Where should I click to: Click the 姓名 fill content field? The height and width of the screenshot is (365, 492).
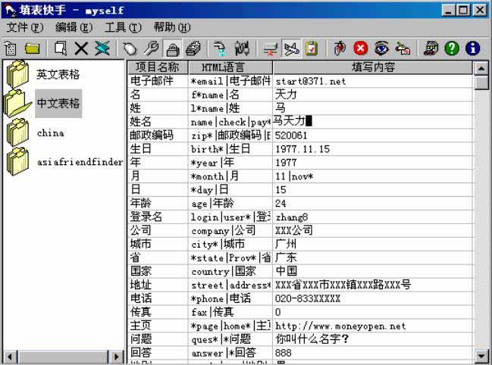tap(373, 121)
